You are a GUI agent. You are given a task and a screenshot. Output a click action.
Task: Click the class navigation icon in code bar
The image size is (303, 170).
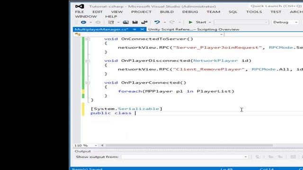(78, 34)
